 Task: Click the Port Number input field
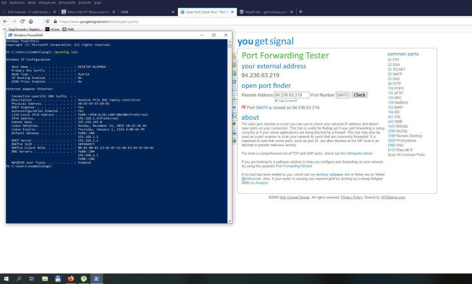pyautogui.click(x=343, y=95)
